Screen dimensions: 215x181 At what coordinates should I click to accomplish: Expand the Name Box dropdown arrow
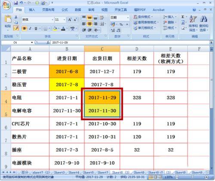(32, 43)
